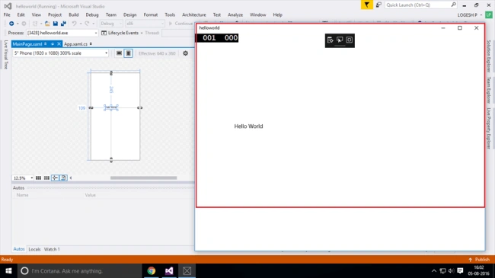This screenshot has height=278, width=495.
Task: Open the Debug menu
Action: coord(92,14)
